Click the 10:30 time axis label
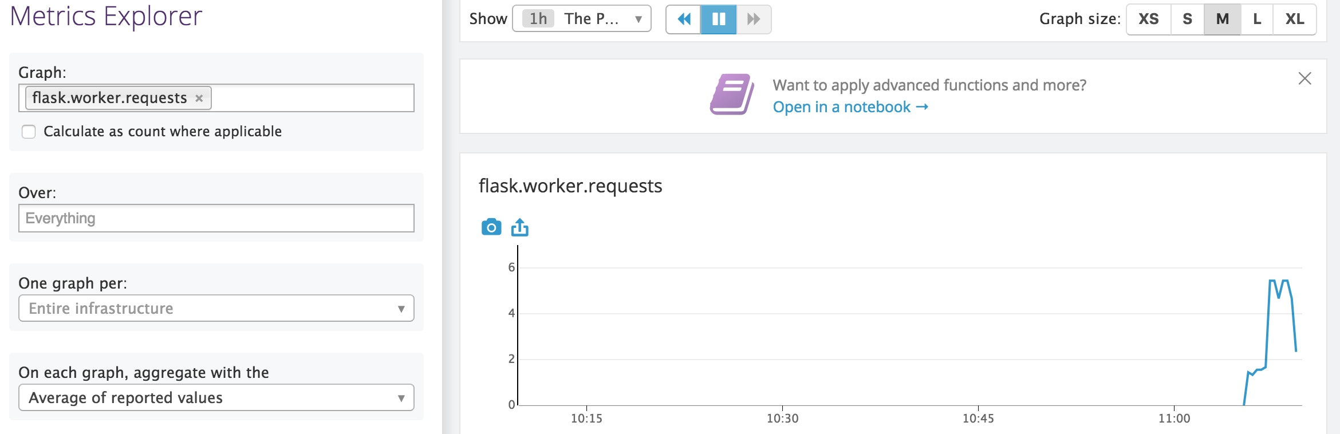1340x434 pixels. click(x=782, y=419)
